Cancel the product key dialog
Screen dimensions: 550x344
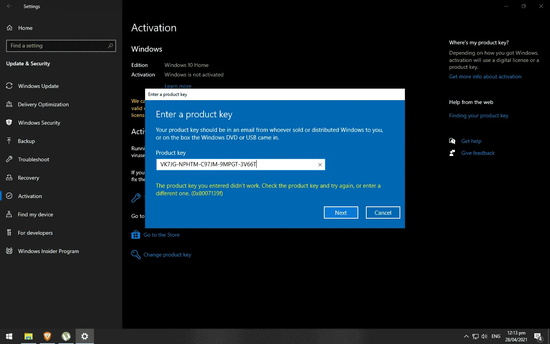(x=383, y=213)
